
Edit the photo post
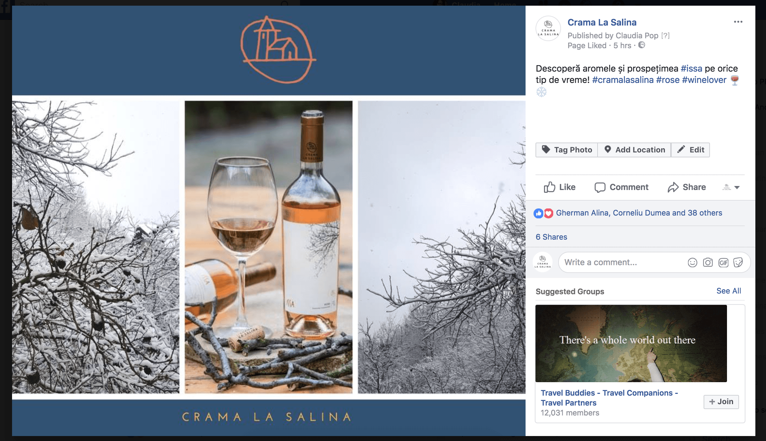tap(690, 150)
